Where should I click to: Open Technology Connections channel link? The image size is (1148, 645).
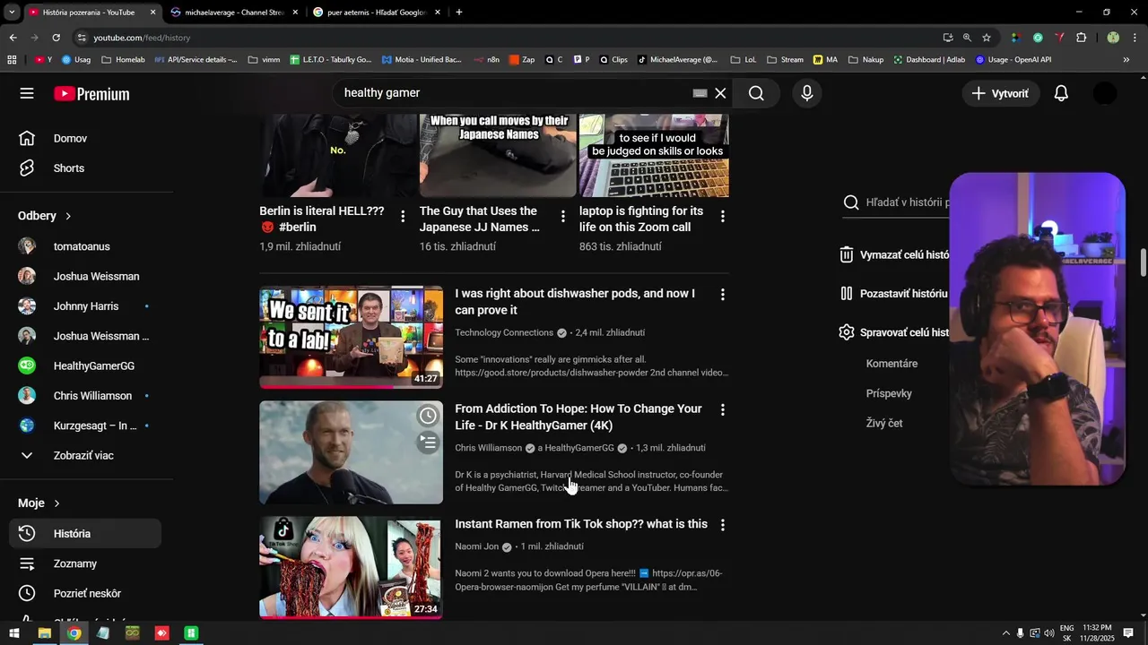click(503, 332)
